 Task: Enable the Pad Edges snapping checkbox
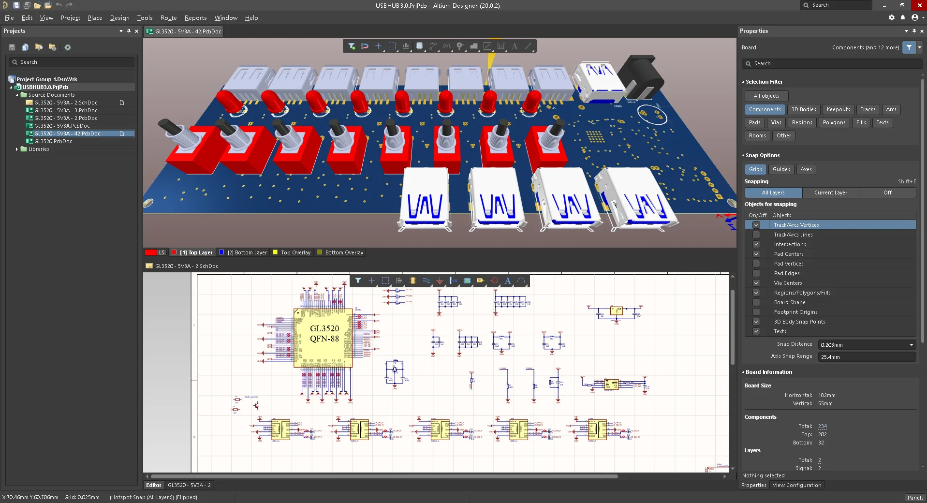coord(756,273)
